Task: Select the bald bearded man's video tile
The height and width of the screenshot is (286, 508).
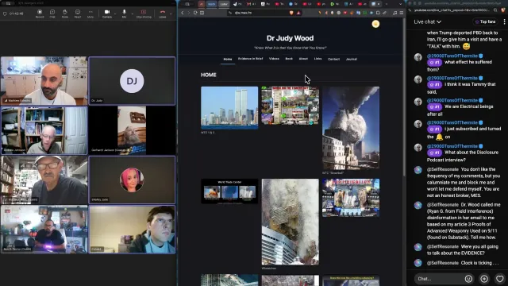Action: [44, 81]
